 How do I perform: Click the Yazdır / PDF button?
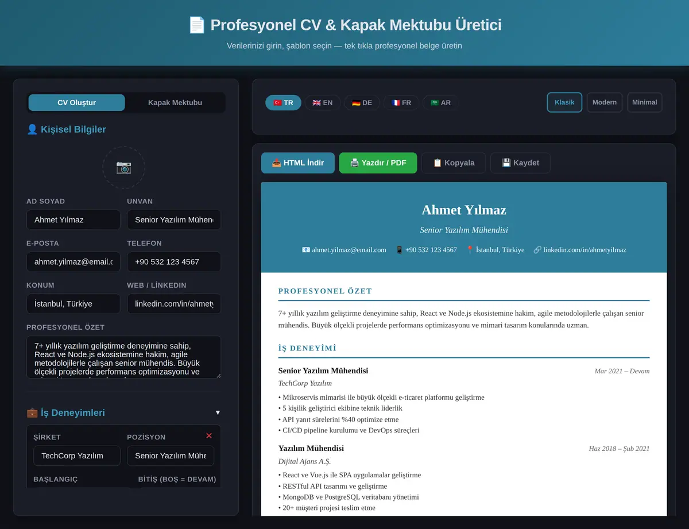pos(378,163)
